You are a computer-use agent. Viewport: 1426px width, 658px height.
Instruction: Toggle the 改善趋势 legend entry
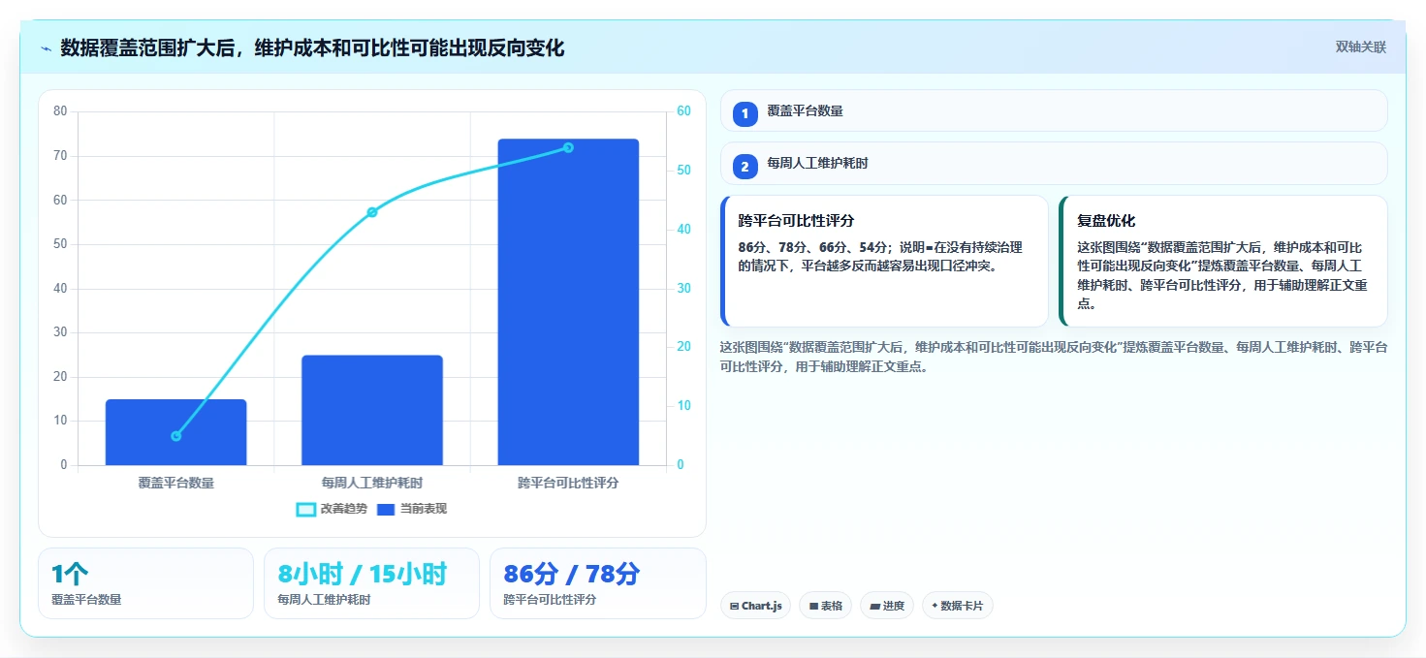(x=332, y=509)
